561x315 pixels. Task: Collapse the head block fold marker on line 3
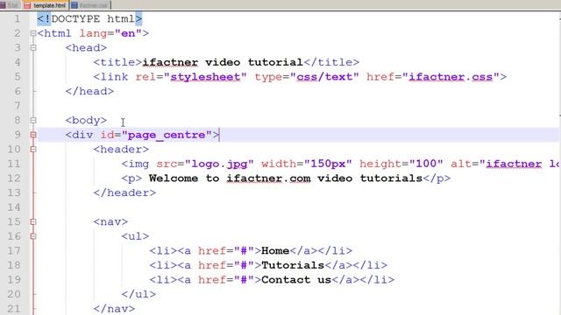tap(33, 48)
